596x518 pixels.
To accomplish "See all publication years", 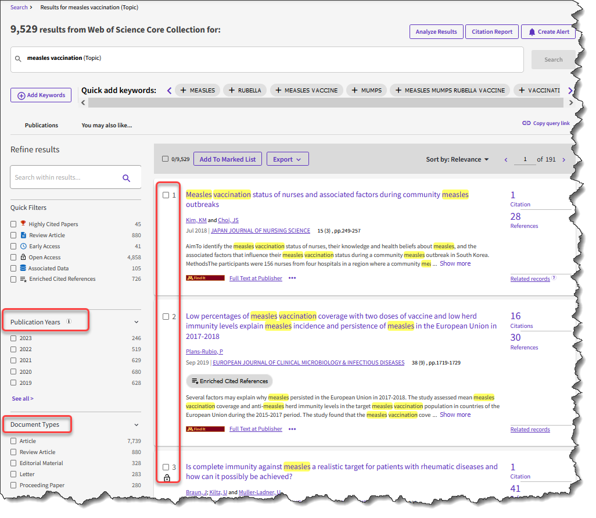I will click(23, 399).
